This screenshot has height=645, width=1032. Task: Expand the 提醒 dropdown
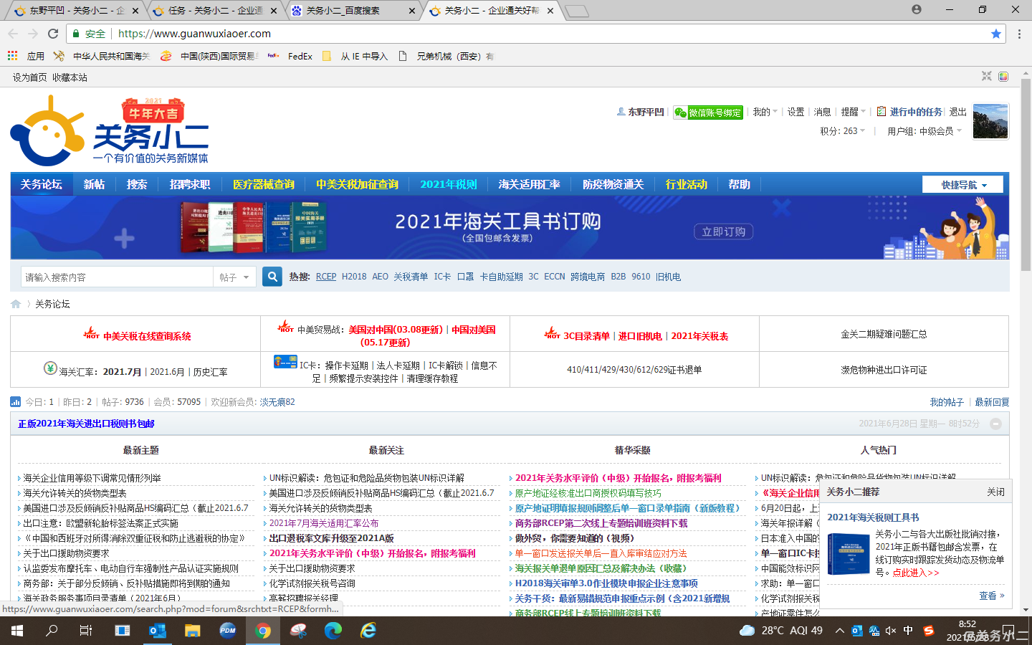(x=853, y=112)
